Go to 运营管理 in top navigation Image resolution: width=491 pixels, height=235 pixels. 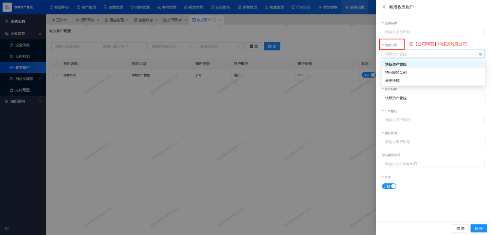coord(247,7)
